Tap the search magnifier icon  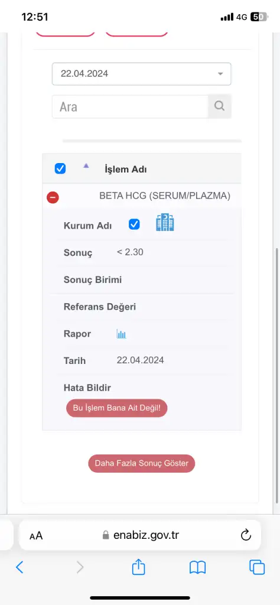coord(219,106)
